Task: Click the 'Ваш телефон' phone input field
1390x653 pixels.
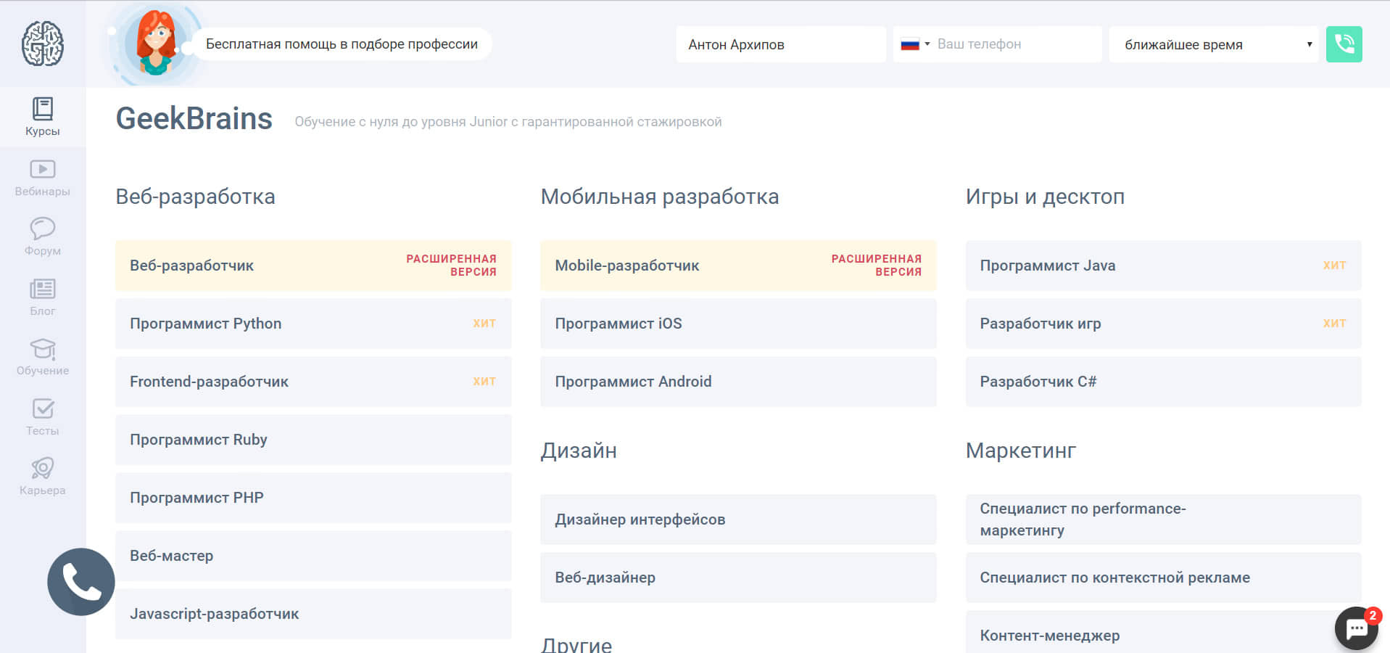Action: coord(1015,44)
